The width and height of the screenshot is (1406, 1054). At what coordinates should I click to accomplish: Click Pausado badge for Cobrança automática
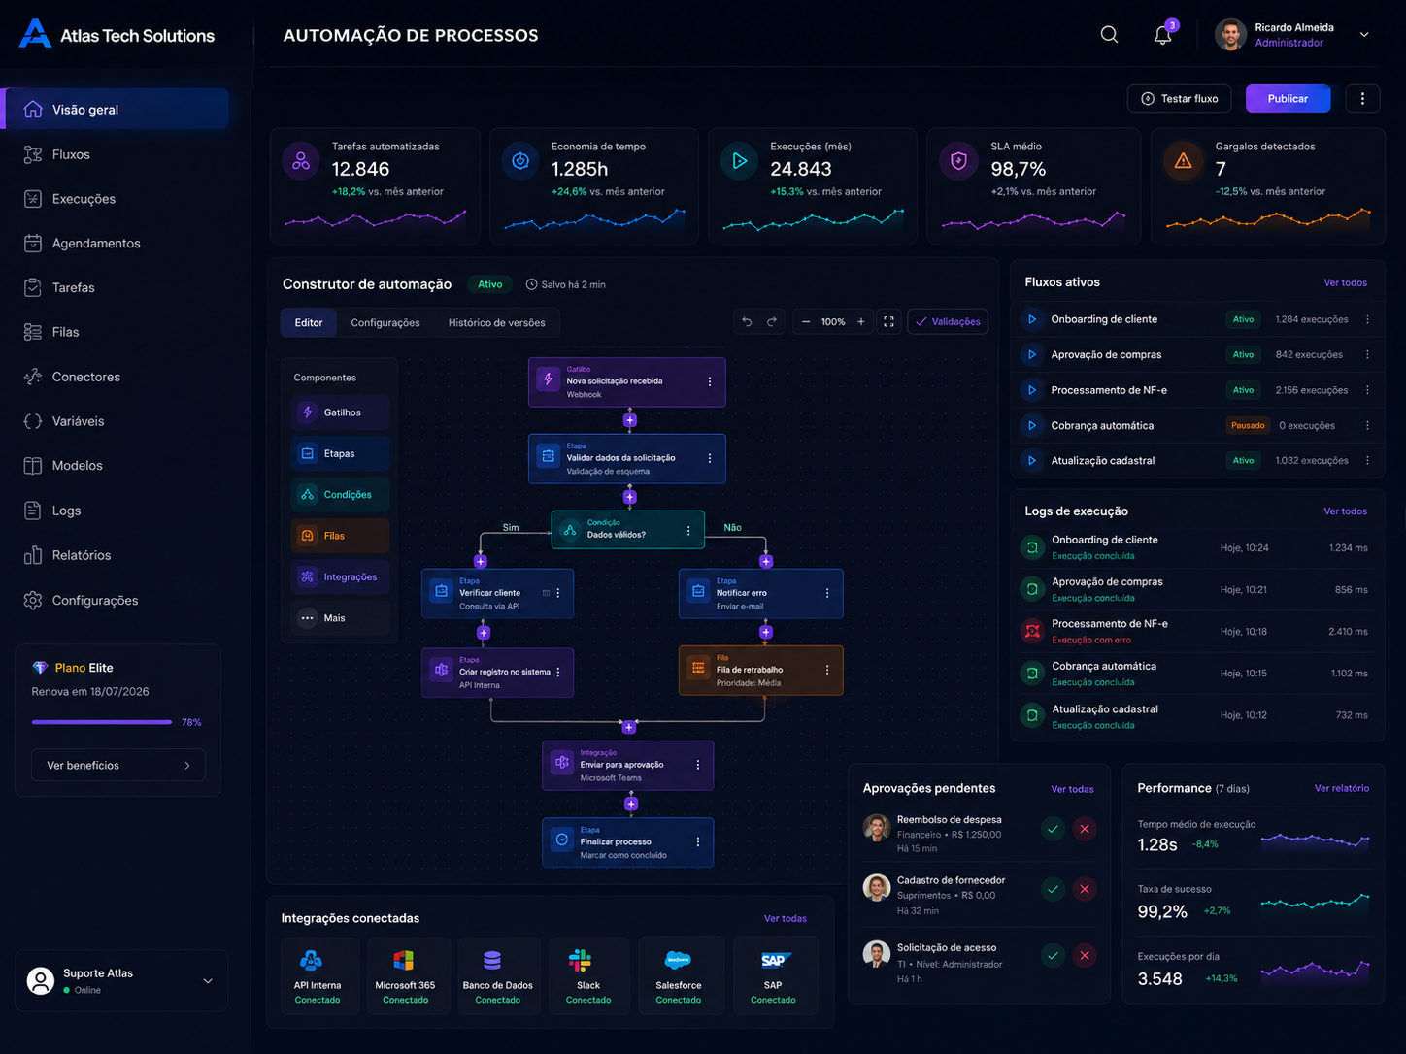(1248, 425)
